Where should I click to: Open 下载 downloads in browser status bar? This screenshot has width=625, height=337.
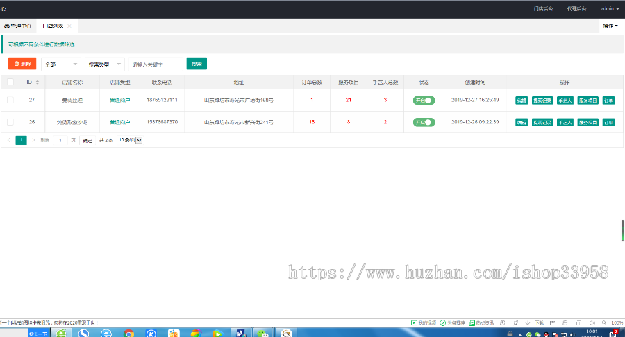pos(539,322)
